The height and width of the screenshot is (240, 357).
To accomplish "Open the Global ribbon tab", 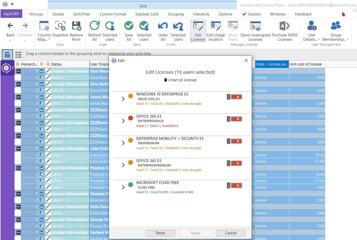I will point(58,14).
